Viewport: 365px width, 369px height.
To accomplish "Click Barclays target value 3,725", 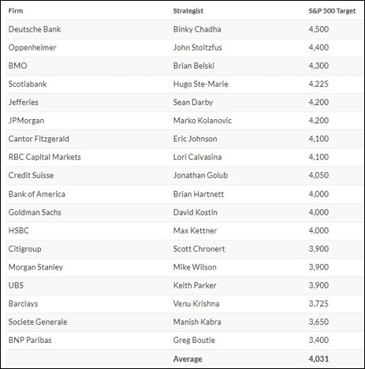I will (318, 304).
